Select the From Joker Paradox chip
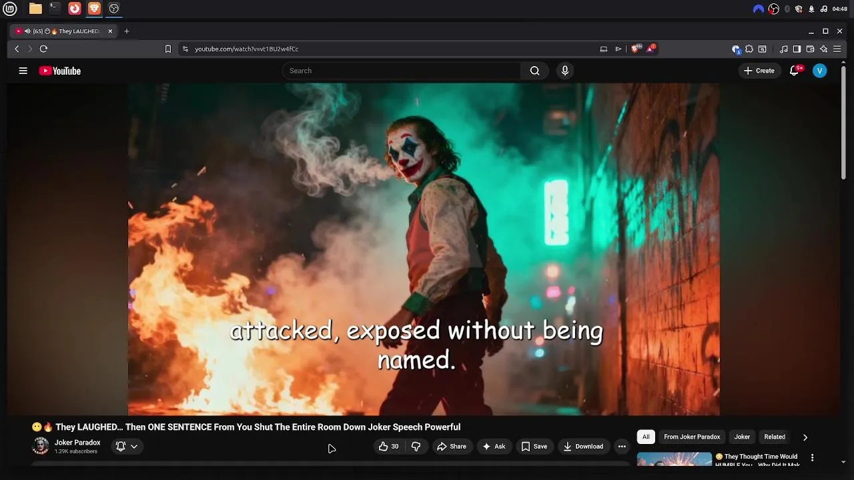This screenshot has height=480, width=854. (x=692, y=437)
